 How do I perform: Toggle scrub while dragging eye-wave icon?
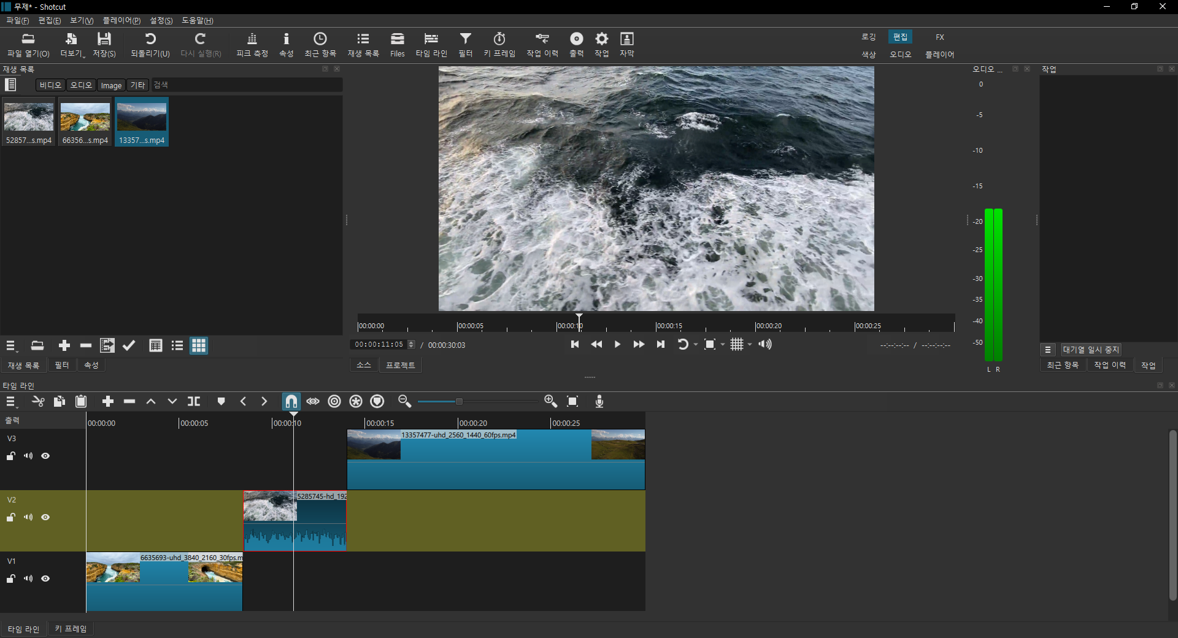point(313,401)
